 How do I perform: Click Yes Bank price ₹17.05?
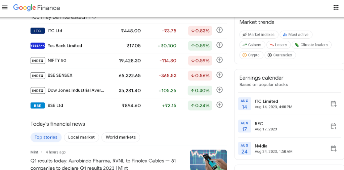click(x=134, y=46)
